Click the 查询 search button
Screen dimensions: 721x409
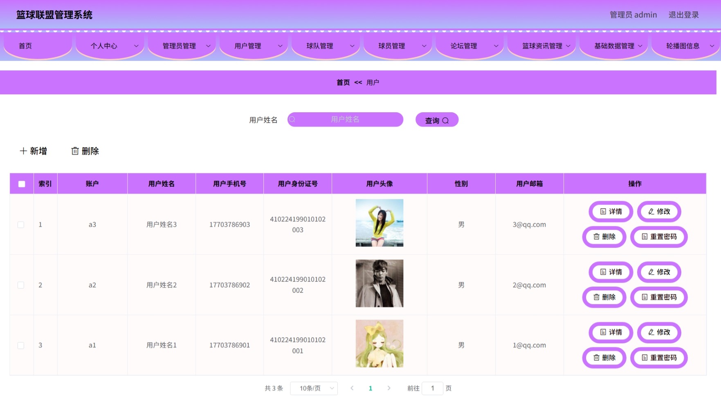point(437,120)
